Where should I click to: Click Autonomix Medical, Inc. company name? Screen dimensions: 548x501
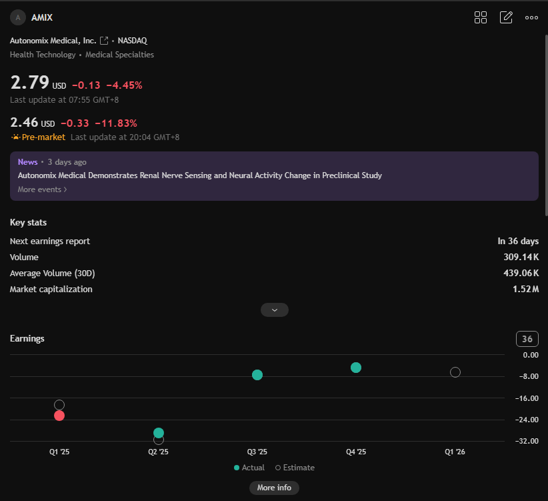[53, 41]
